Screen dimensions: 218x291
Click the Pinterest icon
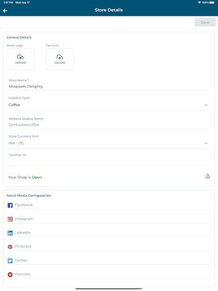point(10,247)
